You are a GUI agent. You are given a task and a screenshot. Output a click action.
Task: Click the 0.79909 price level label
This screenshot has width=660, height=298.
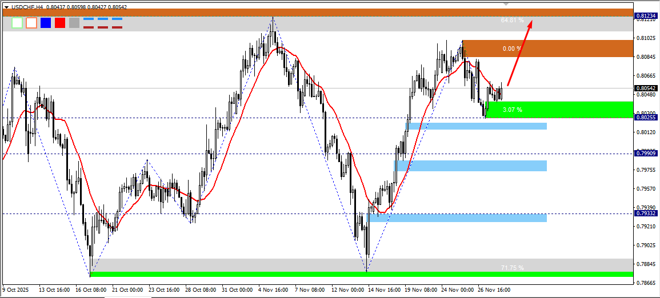[646, 154]
